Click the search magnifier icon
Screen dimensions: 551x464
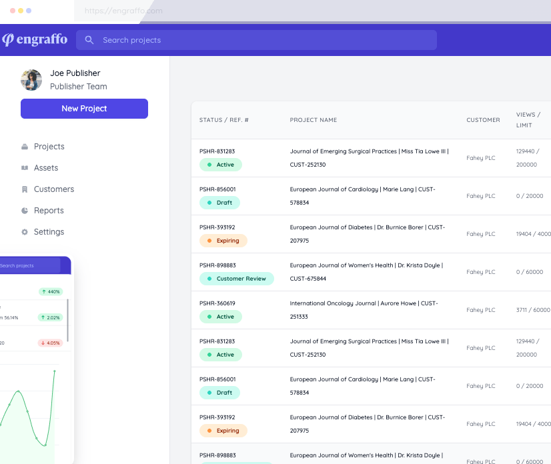(89, 40)
